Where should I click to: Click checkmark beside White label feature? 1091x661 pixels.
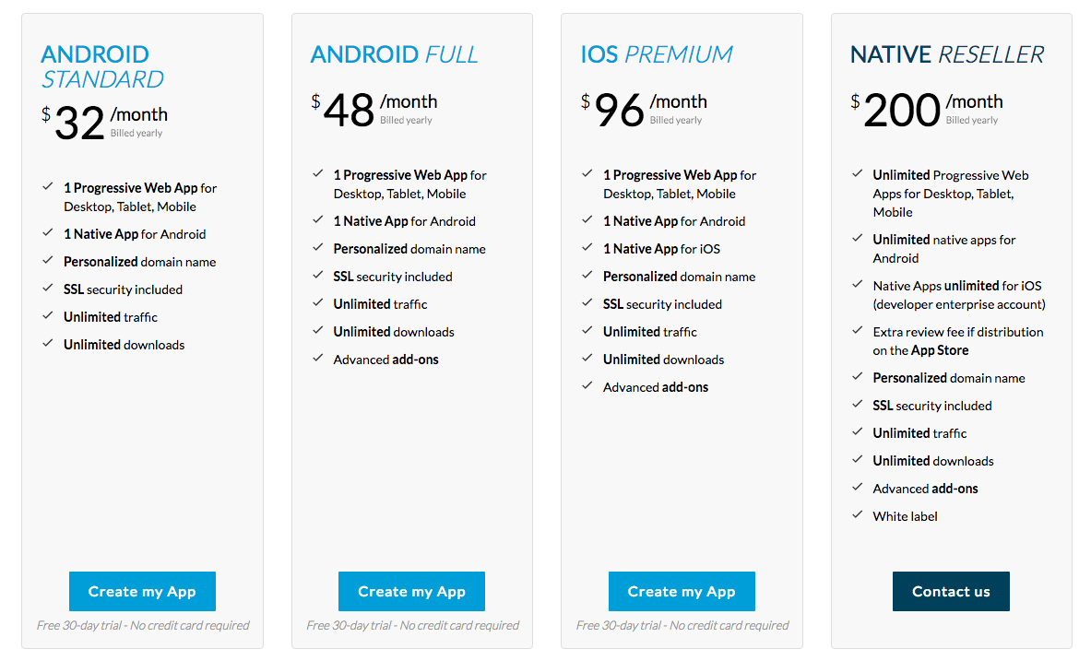858,515
